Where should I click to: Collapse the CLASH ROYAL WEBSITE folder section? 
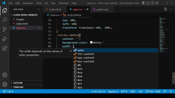point(26,15)
